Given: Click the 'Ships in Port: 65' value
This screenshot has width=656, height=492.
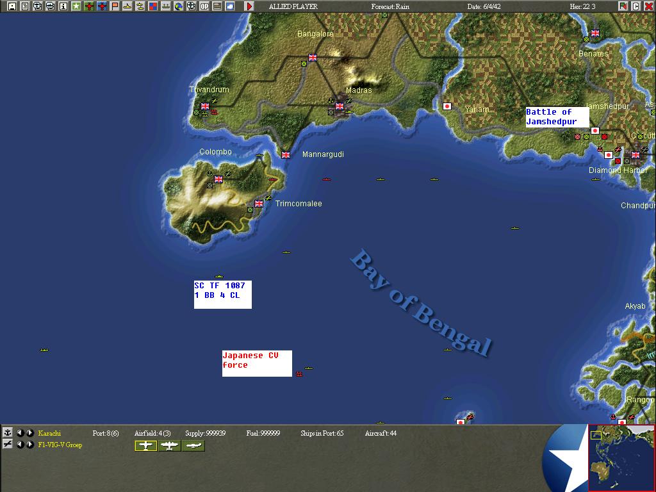Looking at the screenshot, I should [x=322, y=433].
